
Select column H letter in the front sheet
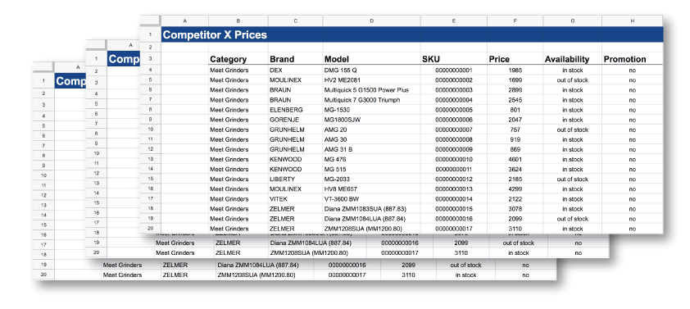pos(633,20)
